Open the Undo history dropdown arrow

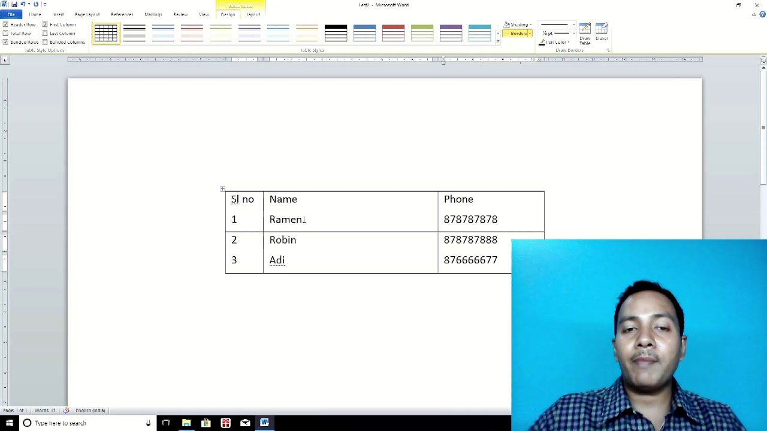(x=29, y=5)
